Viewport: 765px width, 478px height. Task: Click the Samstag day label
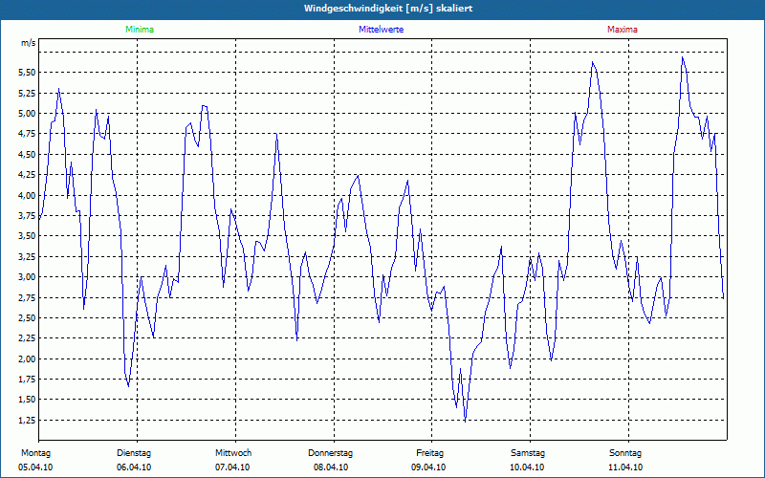click(x=528, y=453)
